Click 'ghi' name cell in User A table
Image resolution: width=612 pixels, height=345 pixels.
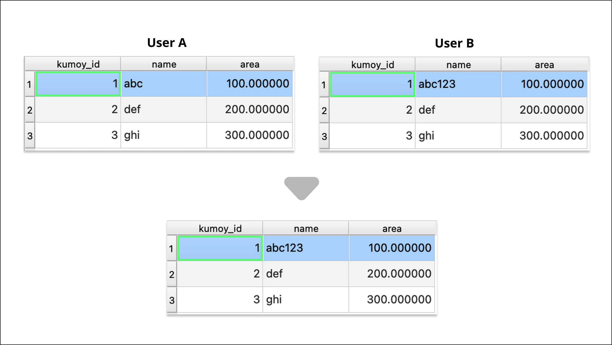click(164, 135)
